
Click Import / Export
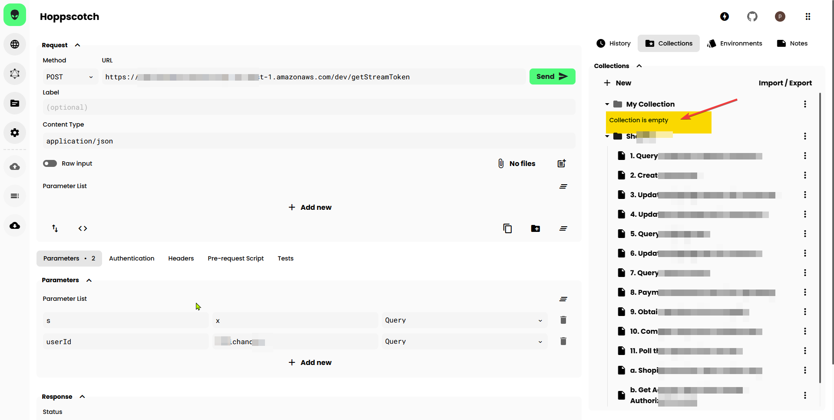[785, 83]
